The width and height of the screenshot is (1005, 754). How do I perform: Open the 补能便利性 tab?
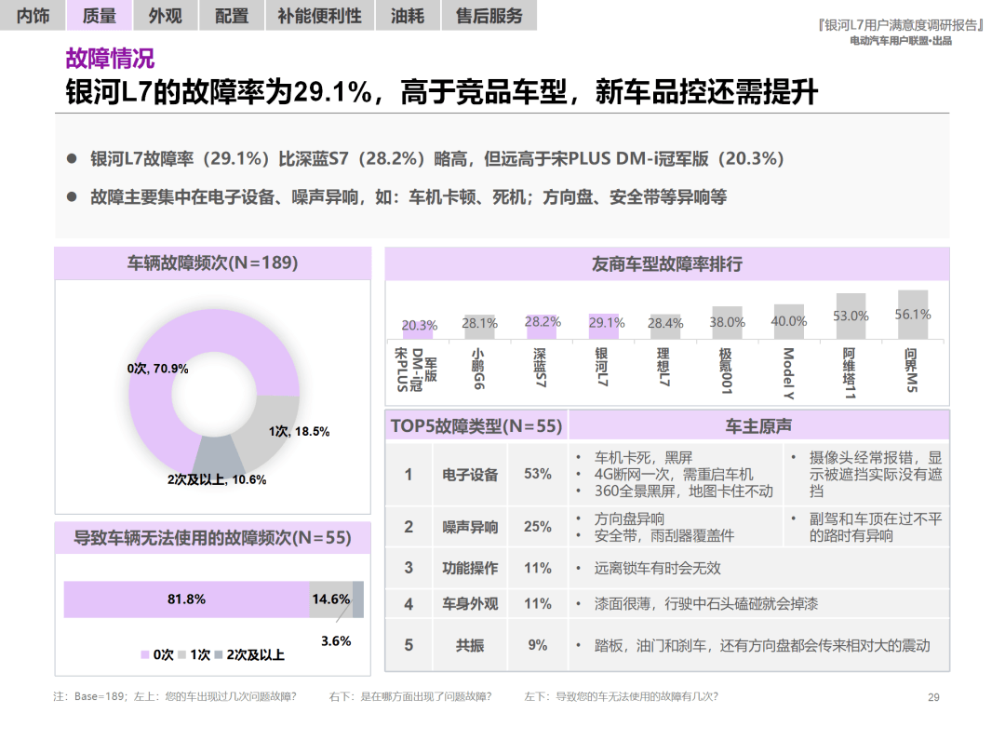pos(319,16)
